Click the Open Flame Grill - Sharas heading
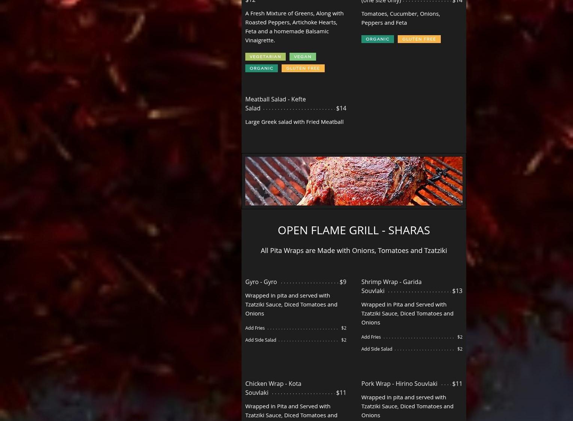The image size is (573, 421). pyautogui.click(x=354, y=230)
